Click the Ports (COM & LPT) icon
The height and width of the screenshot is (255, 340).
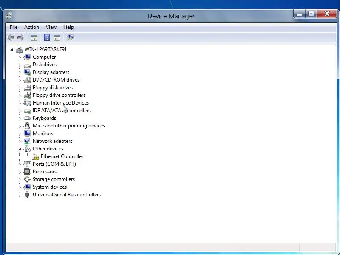(x=27, y=164)
